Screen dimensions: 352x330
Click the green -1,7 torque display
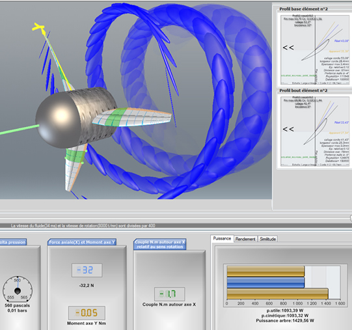[x=169, y=294]
